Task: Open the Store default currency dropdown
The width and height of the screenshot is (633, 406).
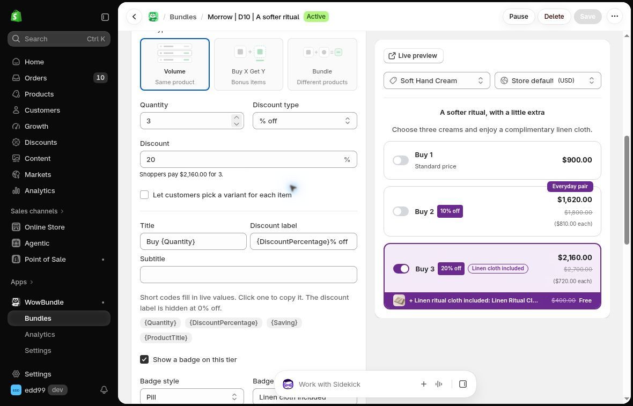Action: click(548, 80)
